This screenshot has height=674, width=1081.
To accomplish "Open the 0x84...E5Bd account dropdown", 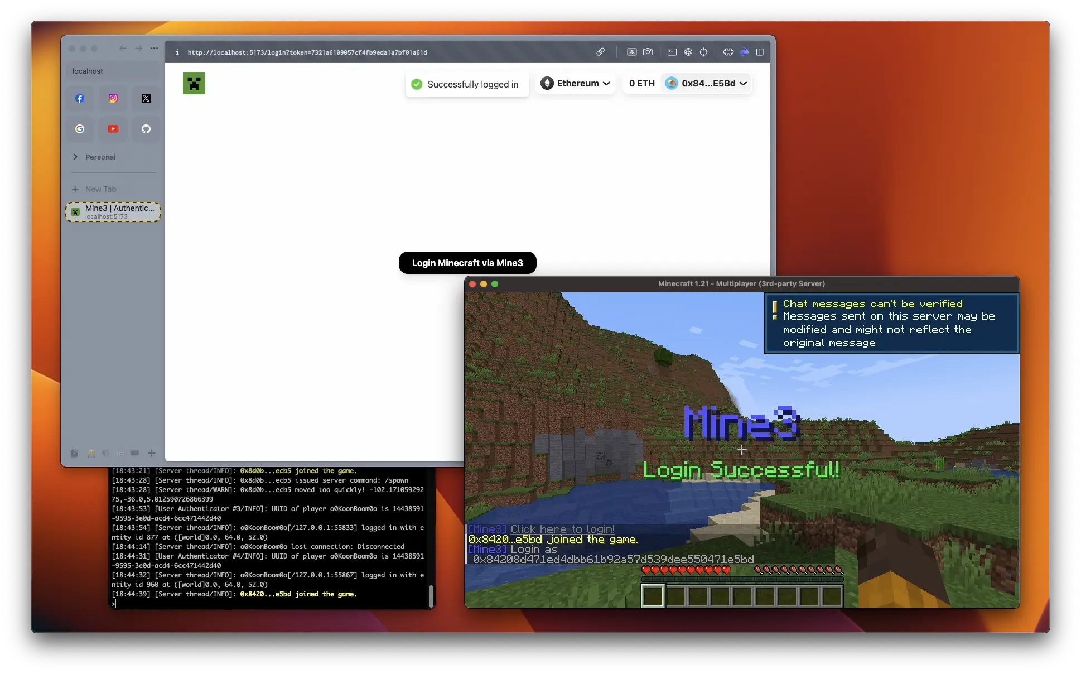I will (x=706, y=83).
